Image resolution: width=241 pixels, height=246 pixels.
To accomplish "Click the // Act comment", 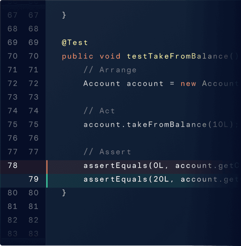I will (x=99, y=111).
